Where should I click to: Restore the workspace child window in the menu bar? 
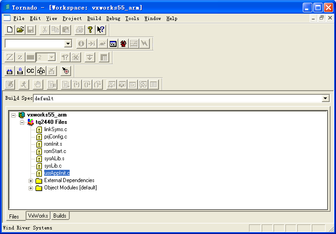pos(321,18)
